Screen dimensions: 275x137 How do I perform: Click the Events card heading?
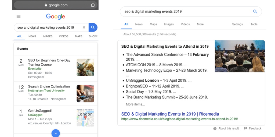coord(23,49)
